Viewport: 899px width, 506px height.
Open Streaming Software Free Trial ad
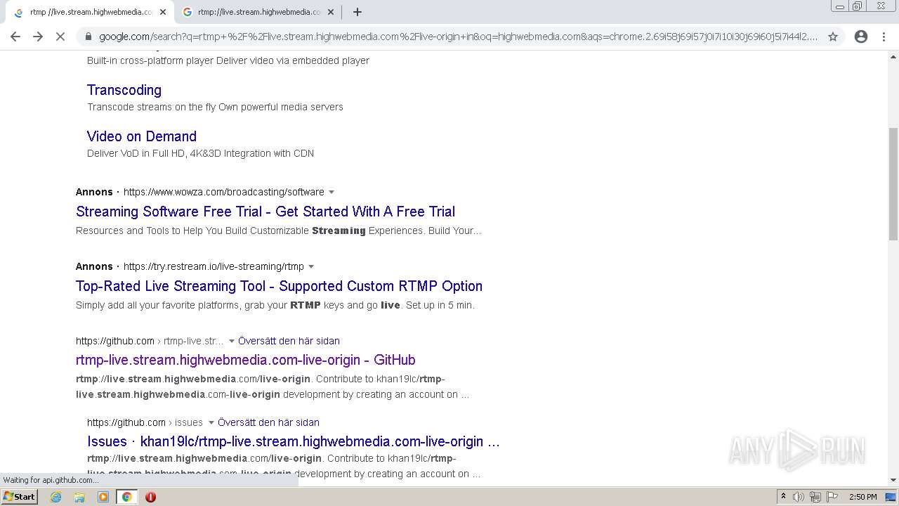pyautogui.click(x=265, y=212)
